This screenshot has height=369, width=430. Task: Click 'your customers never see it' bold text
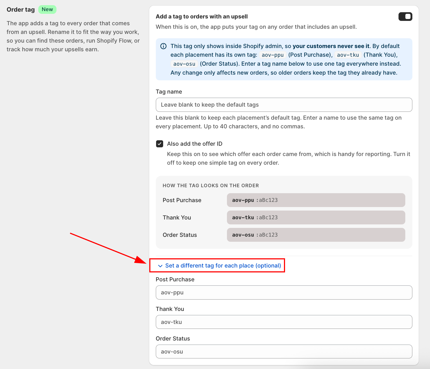point(331,46)
